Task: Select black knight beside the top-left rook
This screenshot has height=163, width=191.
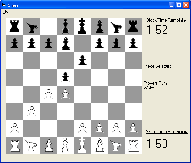Action: point(32,26)
